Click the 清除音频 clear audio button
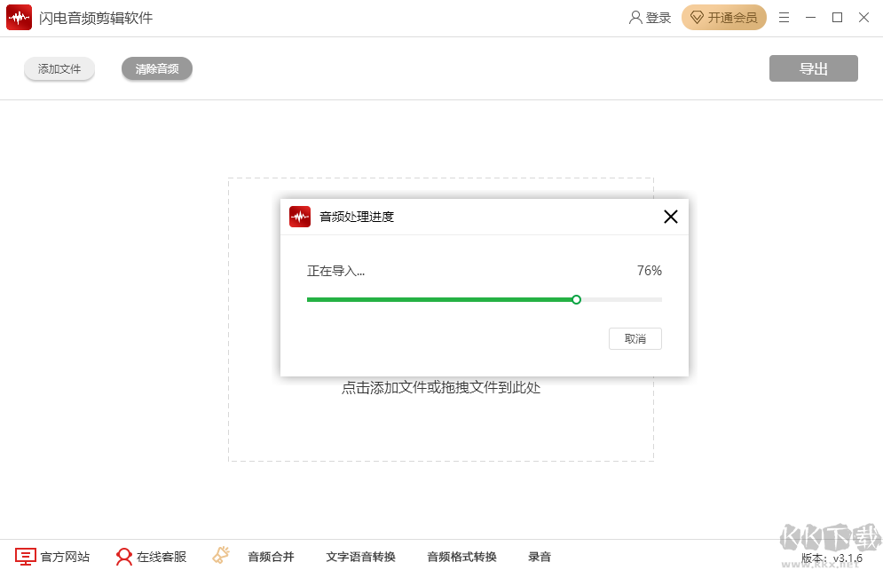 coord(156,68)
